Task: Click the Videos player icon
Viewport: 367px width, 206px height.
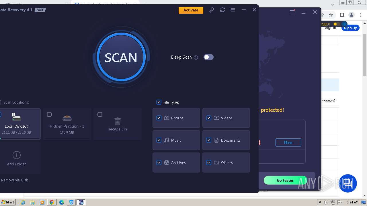Action: coord(216,118)
